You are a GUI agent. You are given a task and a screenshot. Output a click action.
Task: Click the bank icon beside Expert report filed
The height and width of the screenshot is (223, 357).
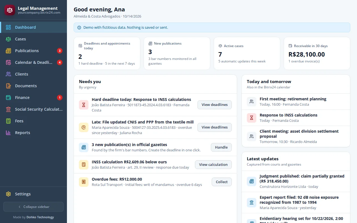pyautogui.click(x=252, y=203)
